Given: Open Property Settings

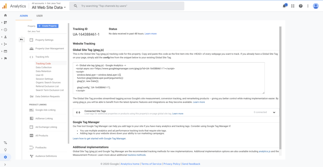Looking at the screenshot, I should (44, 40).
